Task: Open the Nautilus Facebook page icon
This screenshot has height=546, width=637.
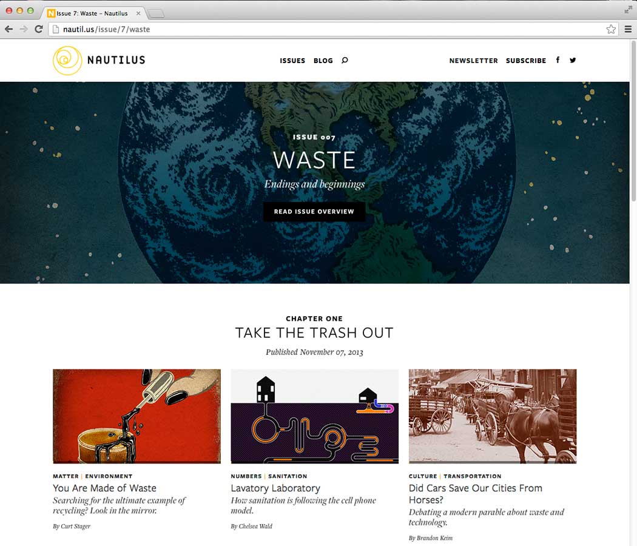Action: click(558, 60)
